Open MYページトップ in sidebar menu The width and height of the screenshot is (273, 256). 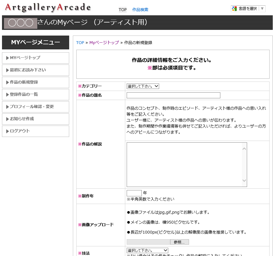click(36, 58)
